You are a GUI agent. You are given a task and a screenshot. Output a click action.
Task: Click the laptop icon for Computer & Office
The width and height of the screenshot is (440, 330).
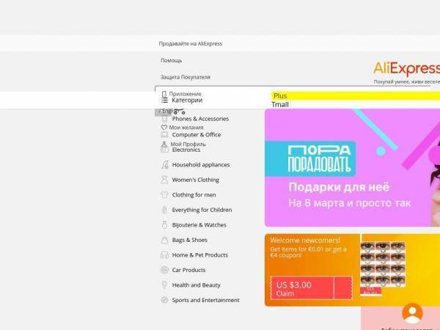point(165,135)
